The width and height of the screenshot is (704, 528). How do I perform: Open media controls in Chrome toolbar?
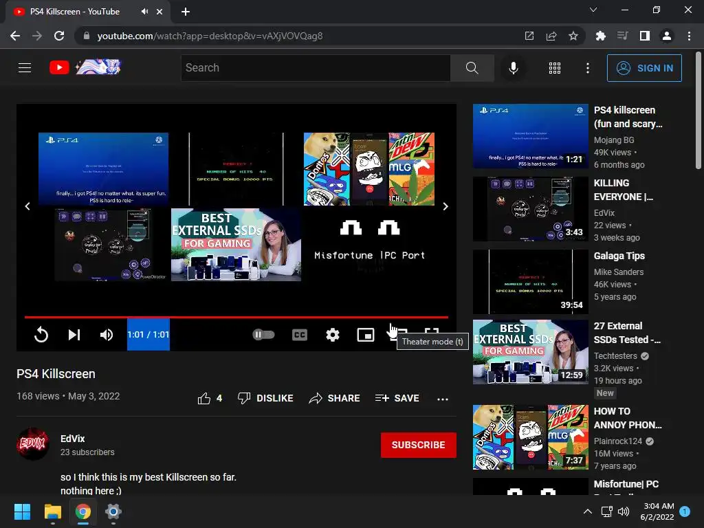(622, 36)
